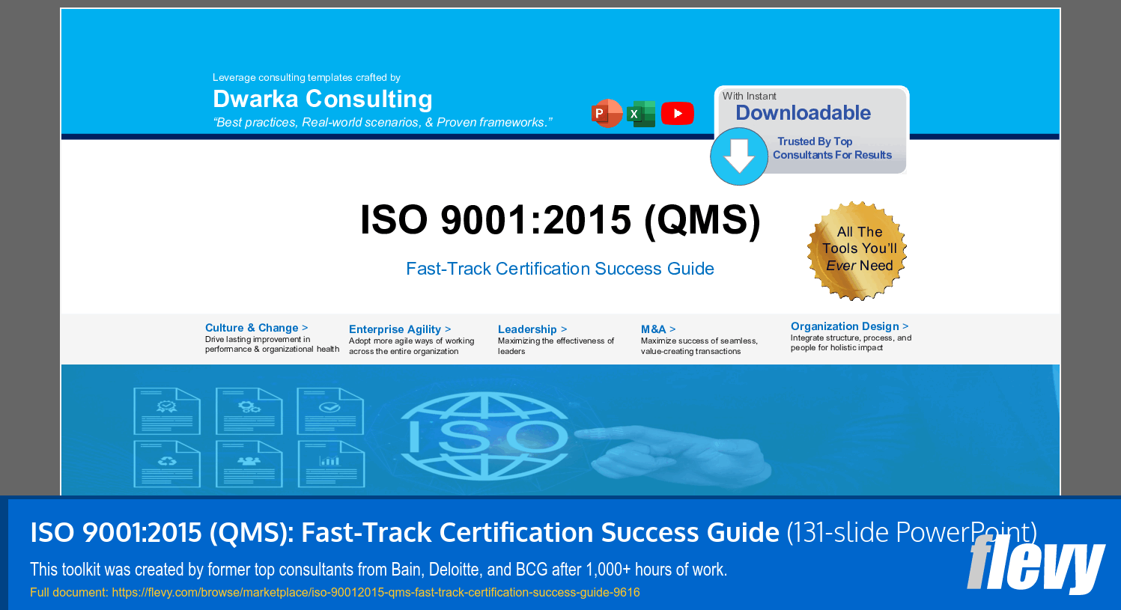Image resolution: width=1121 pixels, height=610 pixels.
Task: Click 'Drive lasting improvement in performance' description
Action: tap(272, 344)
